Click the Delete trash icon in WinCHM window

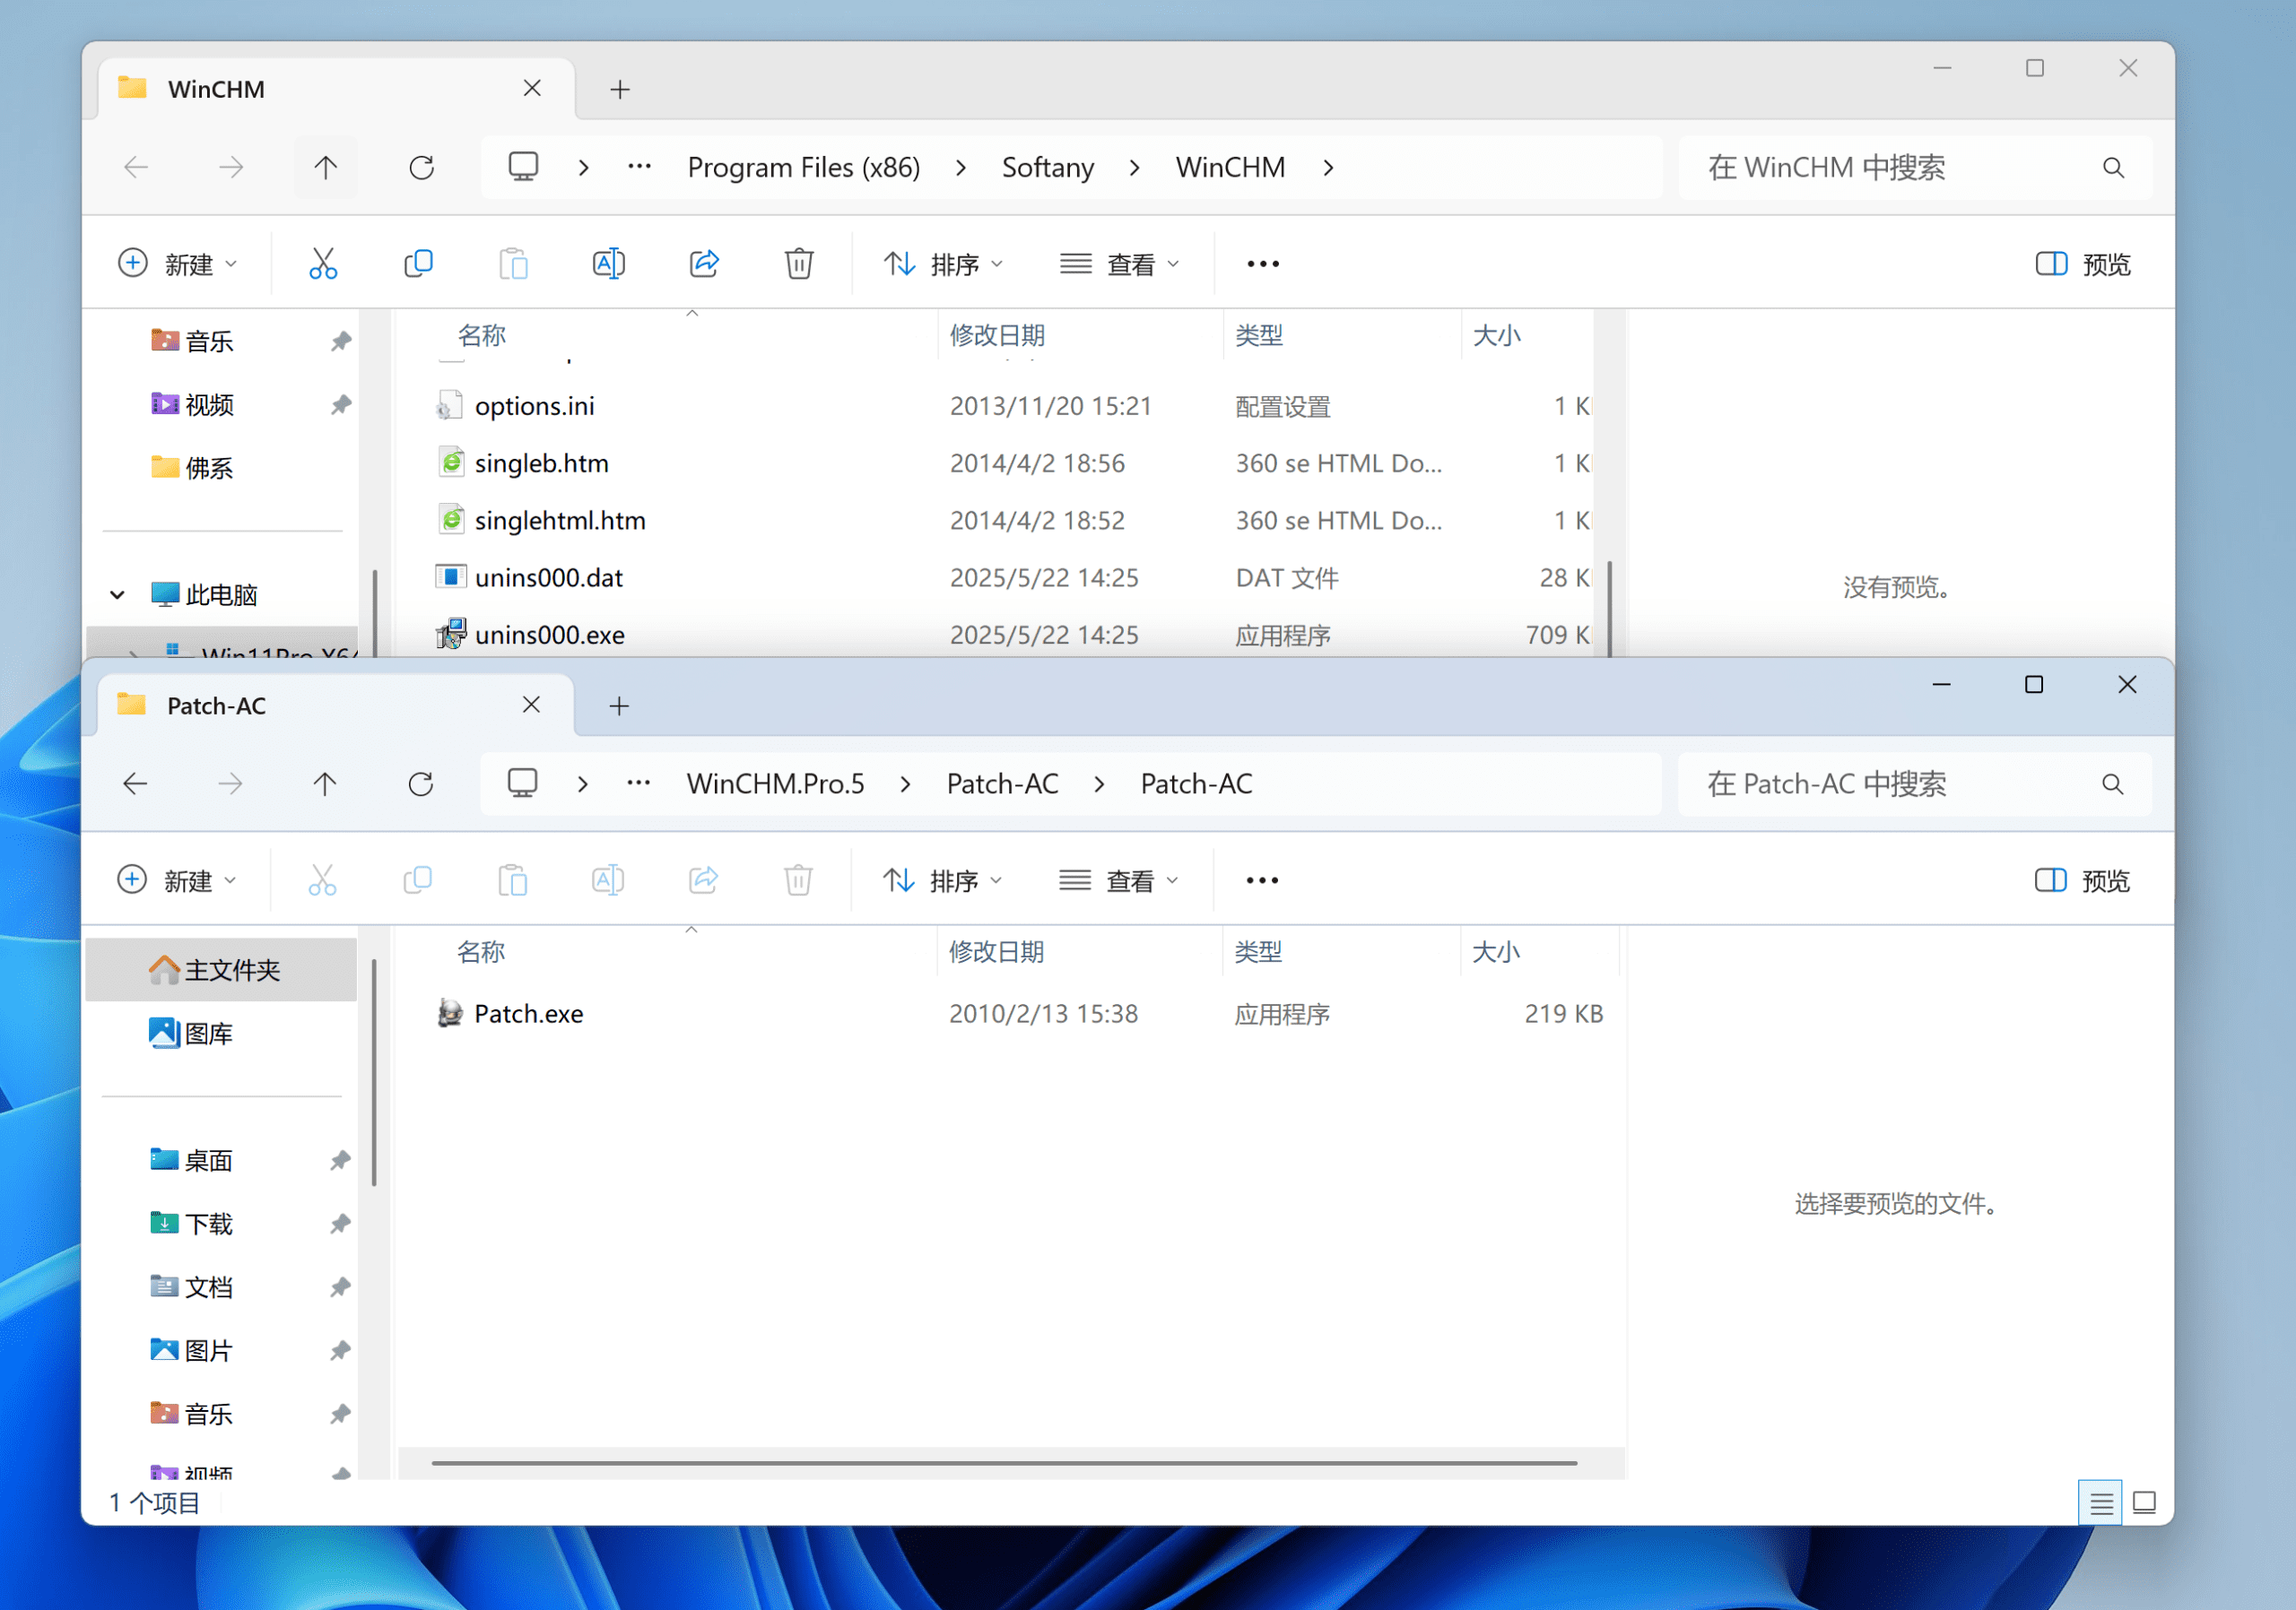(798, 264)
